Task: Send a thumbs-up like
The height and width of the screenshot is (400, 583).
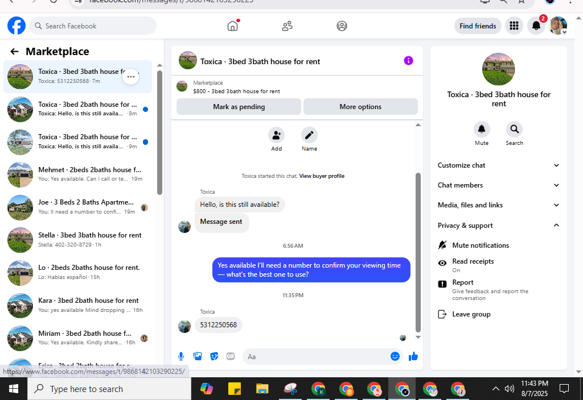Action: (413, 357)
